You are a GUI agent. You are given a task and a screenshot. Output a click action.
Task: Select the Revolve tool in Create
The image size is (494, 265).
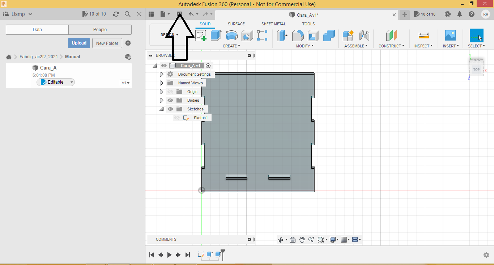click(x=231, y=35)
